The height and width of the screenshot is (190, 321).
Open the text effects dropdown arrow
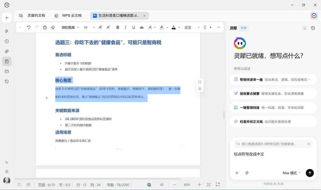coord(155,27)
